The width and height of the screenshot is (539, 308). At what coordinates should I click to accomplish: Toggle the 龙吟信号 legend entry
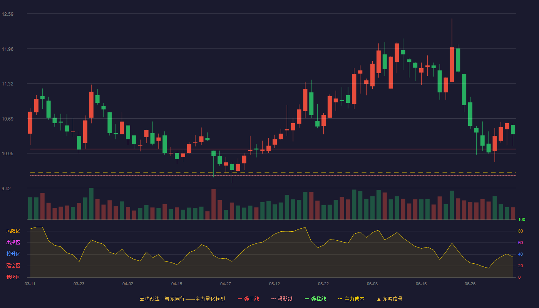click(x=390, y=299)
